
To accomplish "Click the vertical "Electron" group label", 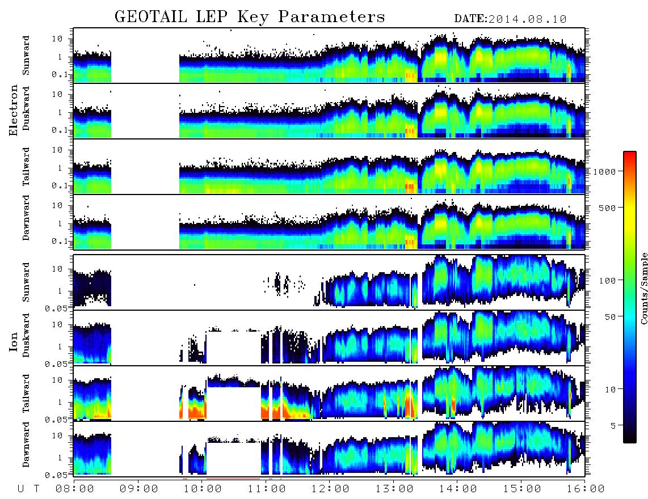I will pyautogui.click(x=14, y=111).
